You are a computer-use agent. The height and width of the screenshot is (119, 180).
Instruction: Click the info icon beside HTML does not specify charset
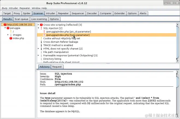[x=41, y=49]
